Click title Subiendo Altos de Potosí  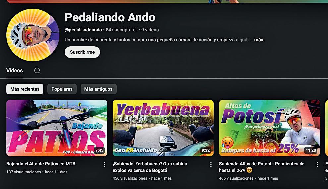[262, 167]
